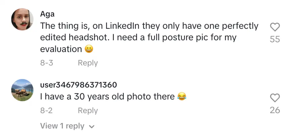
Task: Open Aga's profile picture
Action: pyautogui.click(x=22, y=19)
